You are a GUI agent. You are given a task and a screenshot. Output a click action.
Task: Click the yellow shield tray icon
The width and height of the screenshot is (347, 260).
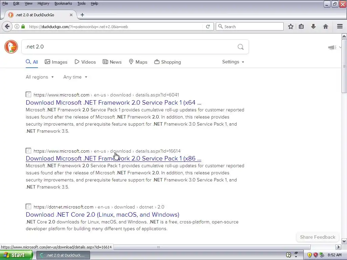pyautogui.click(x=309, y=255)
